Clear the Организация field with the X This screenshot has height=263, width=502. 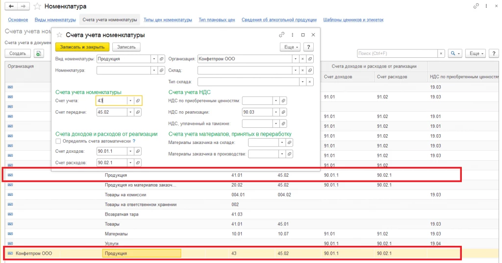pyautogui.click(x=302, y=59)
